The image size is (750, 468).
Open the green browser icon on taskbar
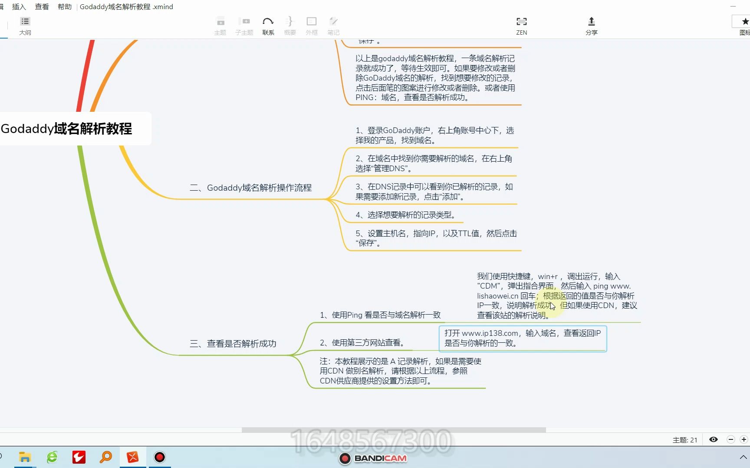pos(52,457)
